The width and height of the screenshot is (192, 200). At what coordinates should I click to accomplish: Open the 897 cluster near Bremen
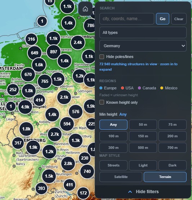[54, 52]
